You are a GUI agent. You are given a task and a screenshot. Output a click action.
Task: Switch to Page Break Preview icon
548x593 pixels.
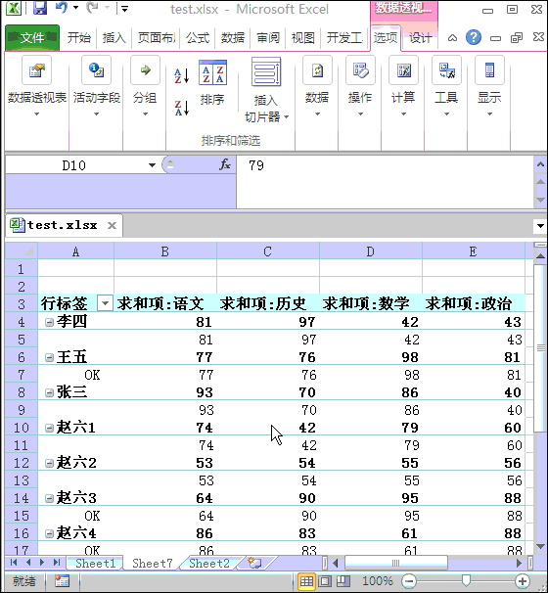point(343,581)
